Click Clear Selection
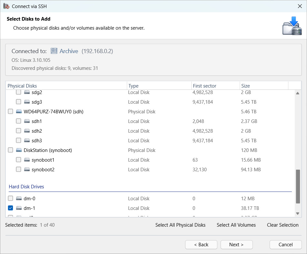 click(283, 225)
